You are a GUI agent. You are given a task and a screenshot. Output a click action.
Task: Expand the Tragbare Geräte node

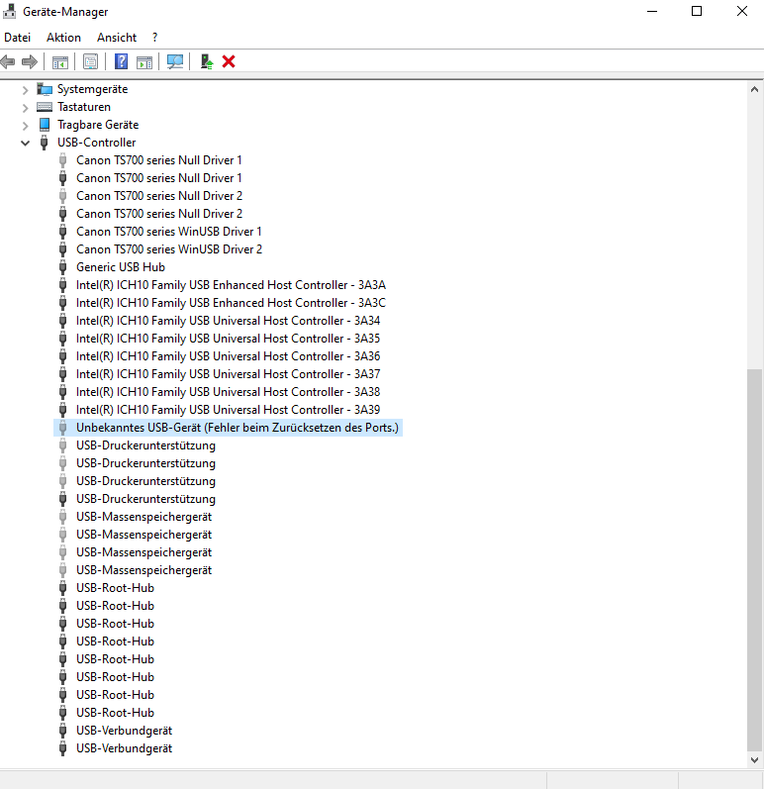click(25, 126)
